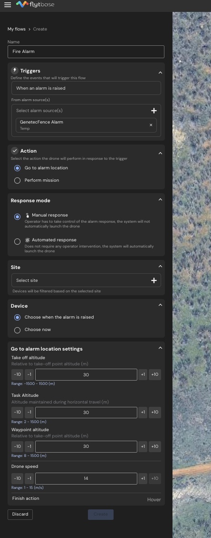Collapse the Response mode section
This screenshot has height=538, width=211.
pyautogui.click(x=160, y=200)
